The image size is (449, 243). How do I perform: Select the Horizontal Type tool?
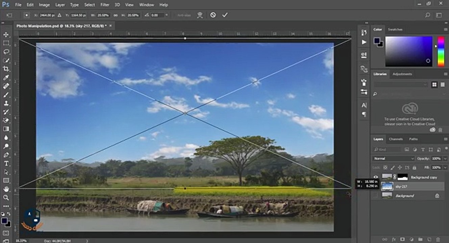(6, 163)
